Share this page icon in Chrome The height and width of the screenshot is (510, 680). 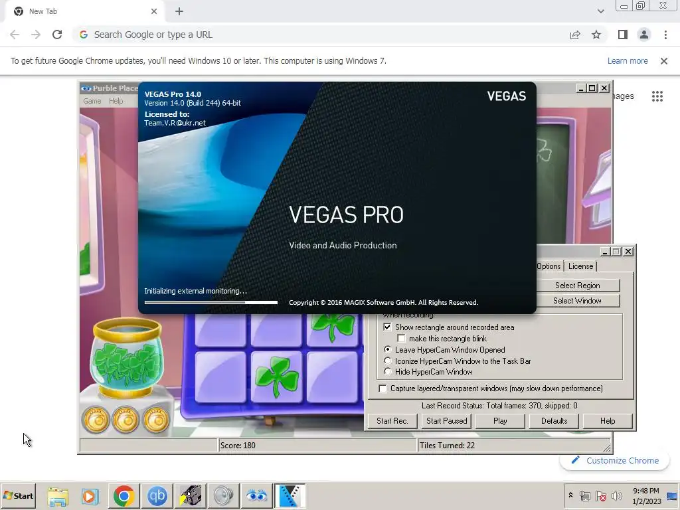click(575, 35)
